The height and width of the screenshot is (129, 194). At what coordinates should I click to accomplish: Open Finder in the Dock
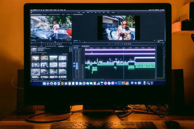point(44,83)
